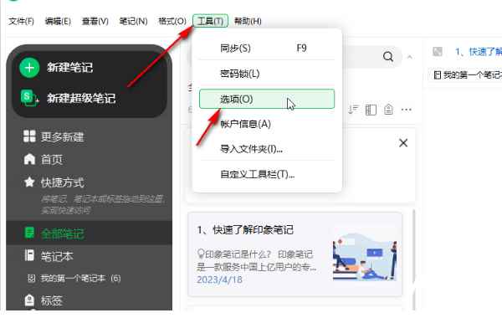Open 帐户信息(A) menu entry
This screenshot has height=318, width=502.
coord(267,124)
